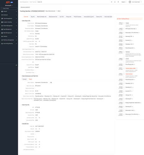Focus the Search Menu field
Image resolution: width=144 pixels, height=155 pixels.
click(x=9, y=8)
